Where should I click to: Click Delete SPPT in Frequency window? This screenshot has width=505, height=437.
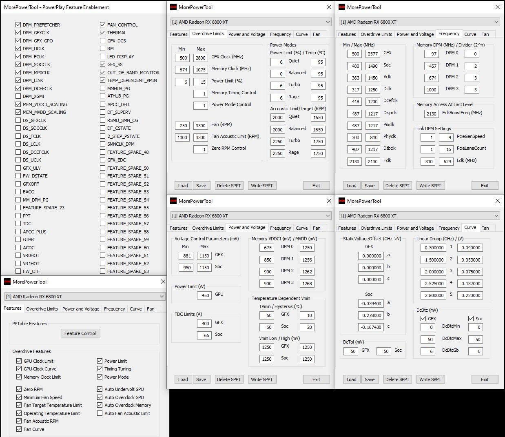click(x=397, y=186)
